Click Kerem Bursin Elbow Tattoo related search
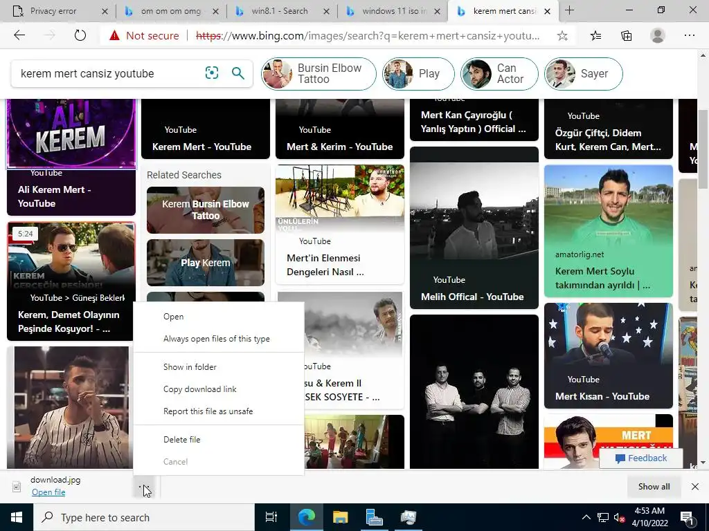709x531 pixels. [205, 210]
